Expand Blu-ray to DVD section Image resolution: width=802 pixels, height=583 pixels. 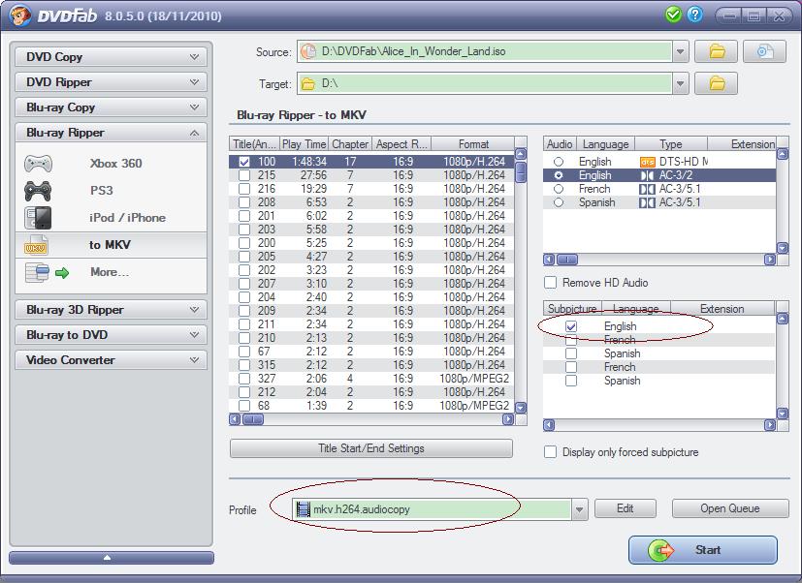[x=111, y=335]
